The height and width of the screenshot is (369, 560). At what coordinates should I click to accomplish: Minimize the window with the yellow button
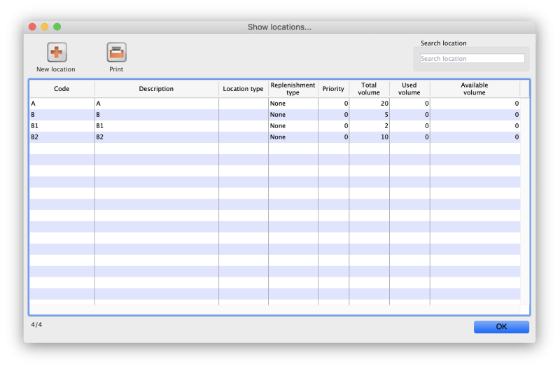click(x=44, y=27)
